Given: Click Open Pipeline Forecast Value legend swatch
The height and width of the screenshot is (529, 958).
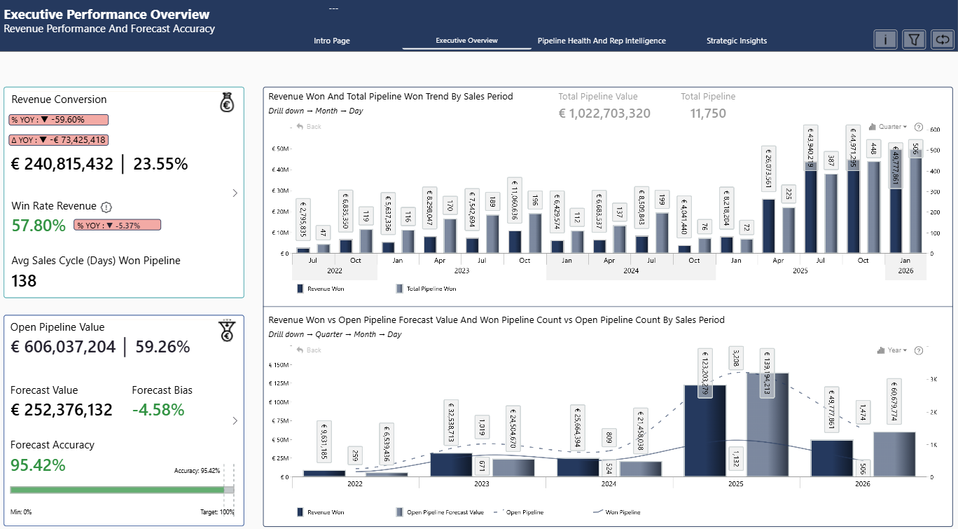Looking at the screenshot, I should pyautogui.click(x=400, y=512).
